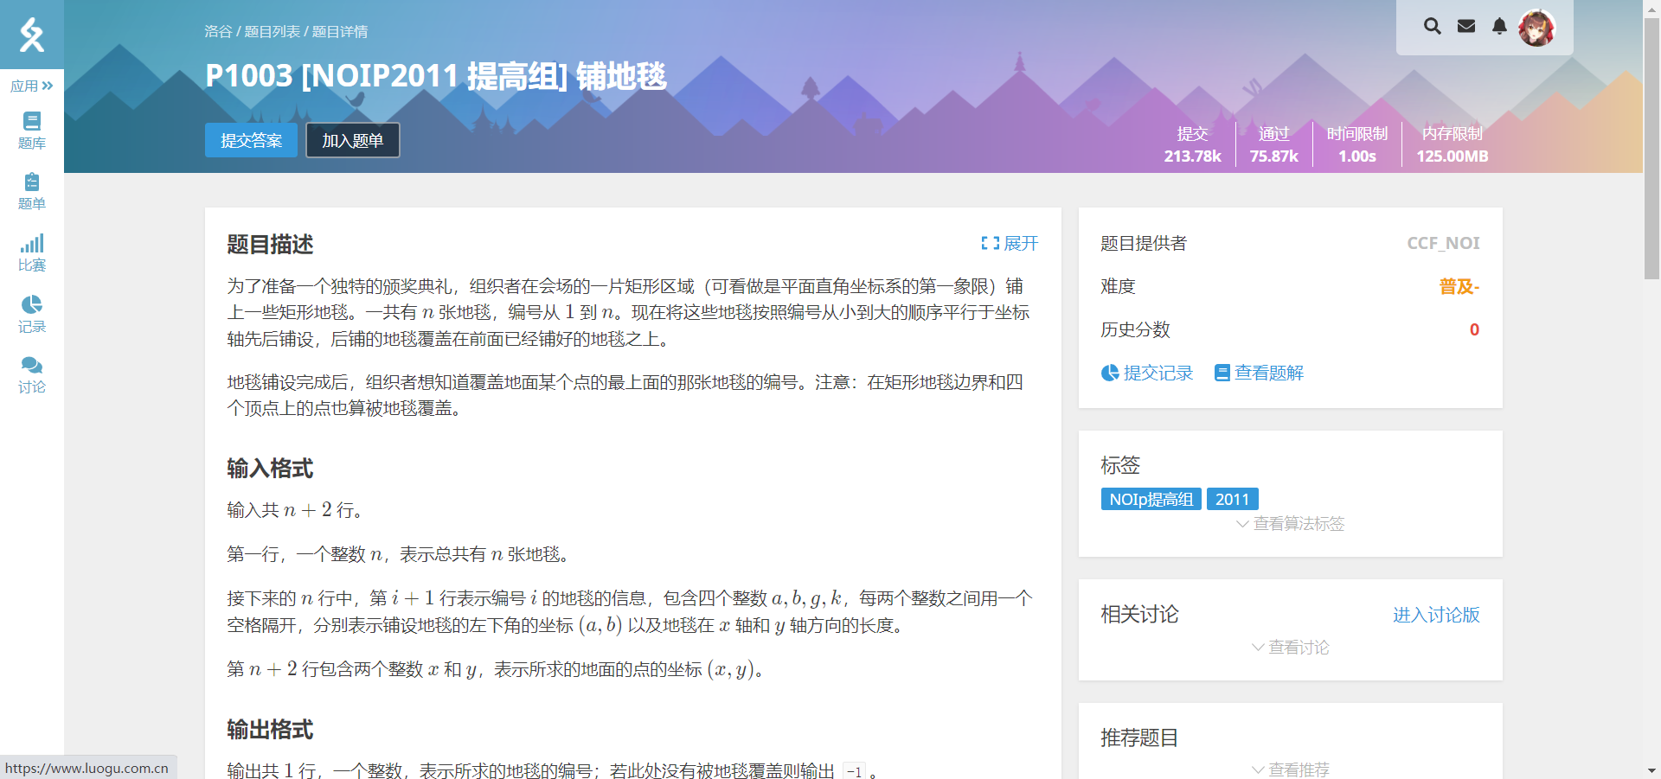
Task: Open the message envelope icon
Action: (1465, 26)
